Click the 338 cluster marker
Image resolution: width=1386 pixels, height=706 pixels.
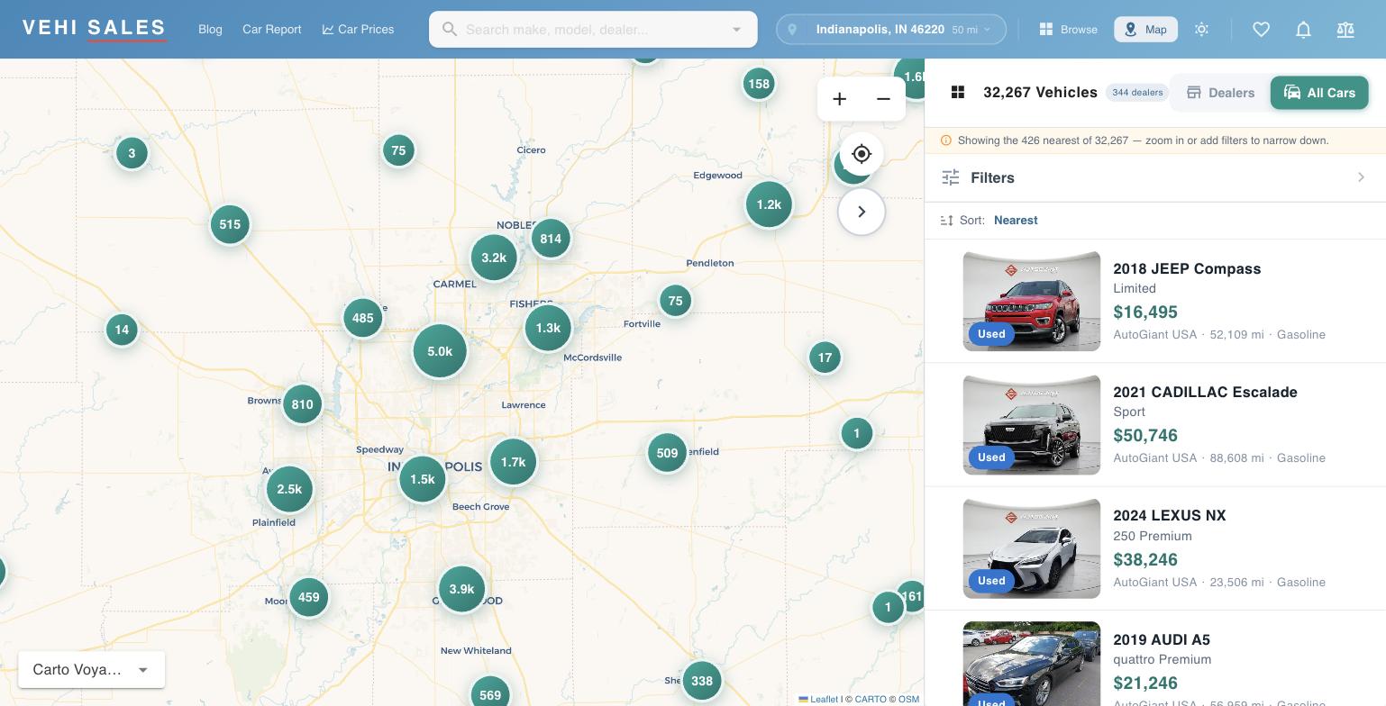[701, 681]
